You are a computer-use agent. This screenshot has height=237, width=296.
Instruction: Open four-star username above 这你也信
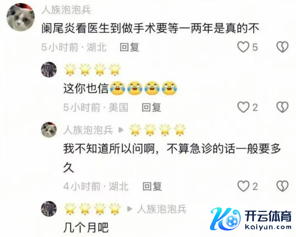point(92,70)
